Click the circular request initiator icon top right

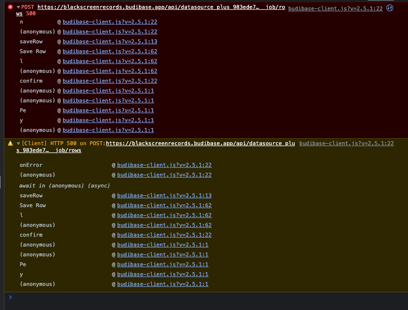pyautogui.click(x=390, y=8)
